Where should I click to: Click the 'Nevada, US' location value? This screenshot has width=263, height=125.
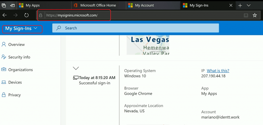point(134,111)
